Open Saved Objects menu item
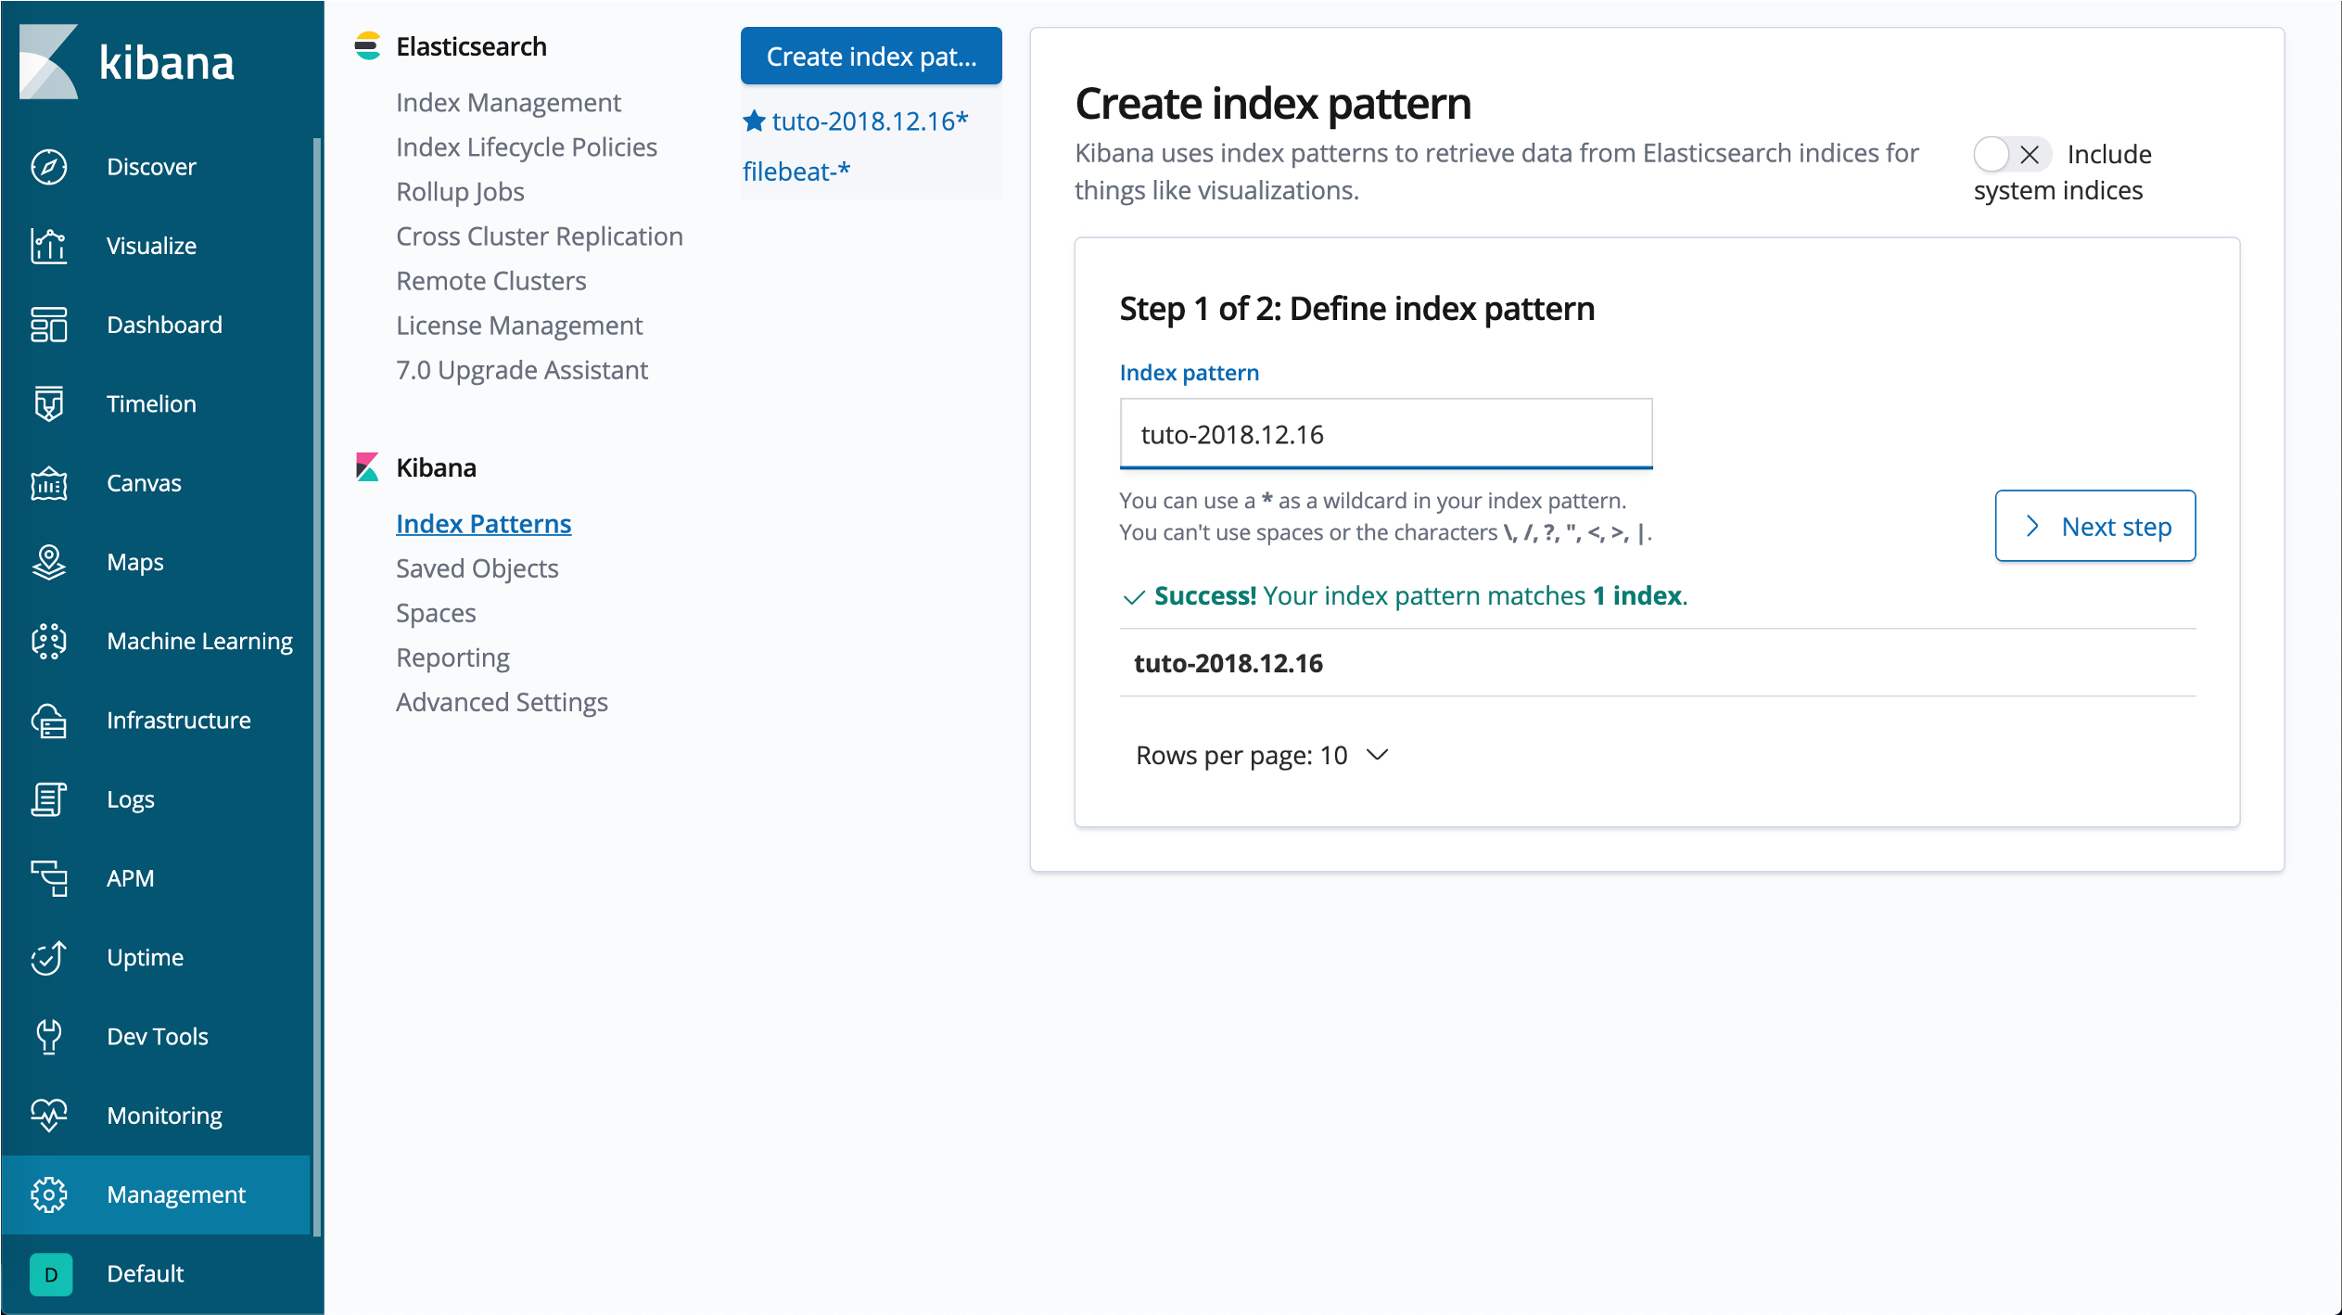 [x=477, y=568]
